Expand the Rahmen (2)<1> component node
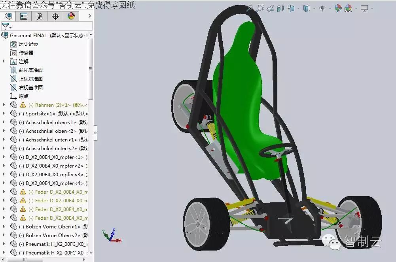The width and height of the screenshot is (396, 262). 4,105
